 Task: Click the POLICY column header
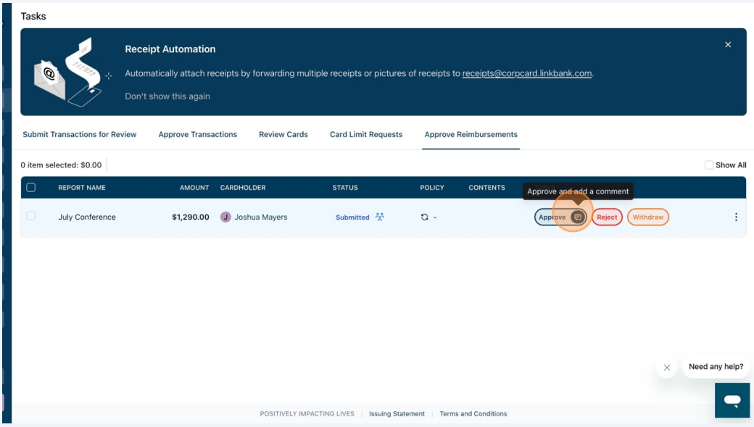432,188
